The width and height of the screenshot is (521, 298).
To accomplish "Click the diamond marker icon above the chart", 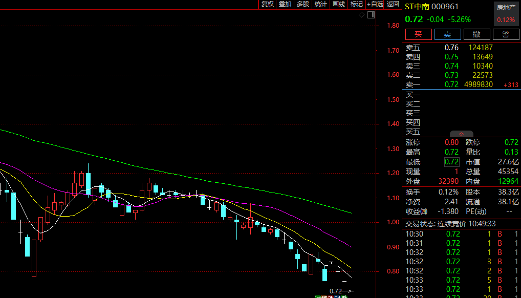I will 361,15.
